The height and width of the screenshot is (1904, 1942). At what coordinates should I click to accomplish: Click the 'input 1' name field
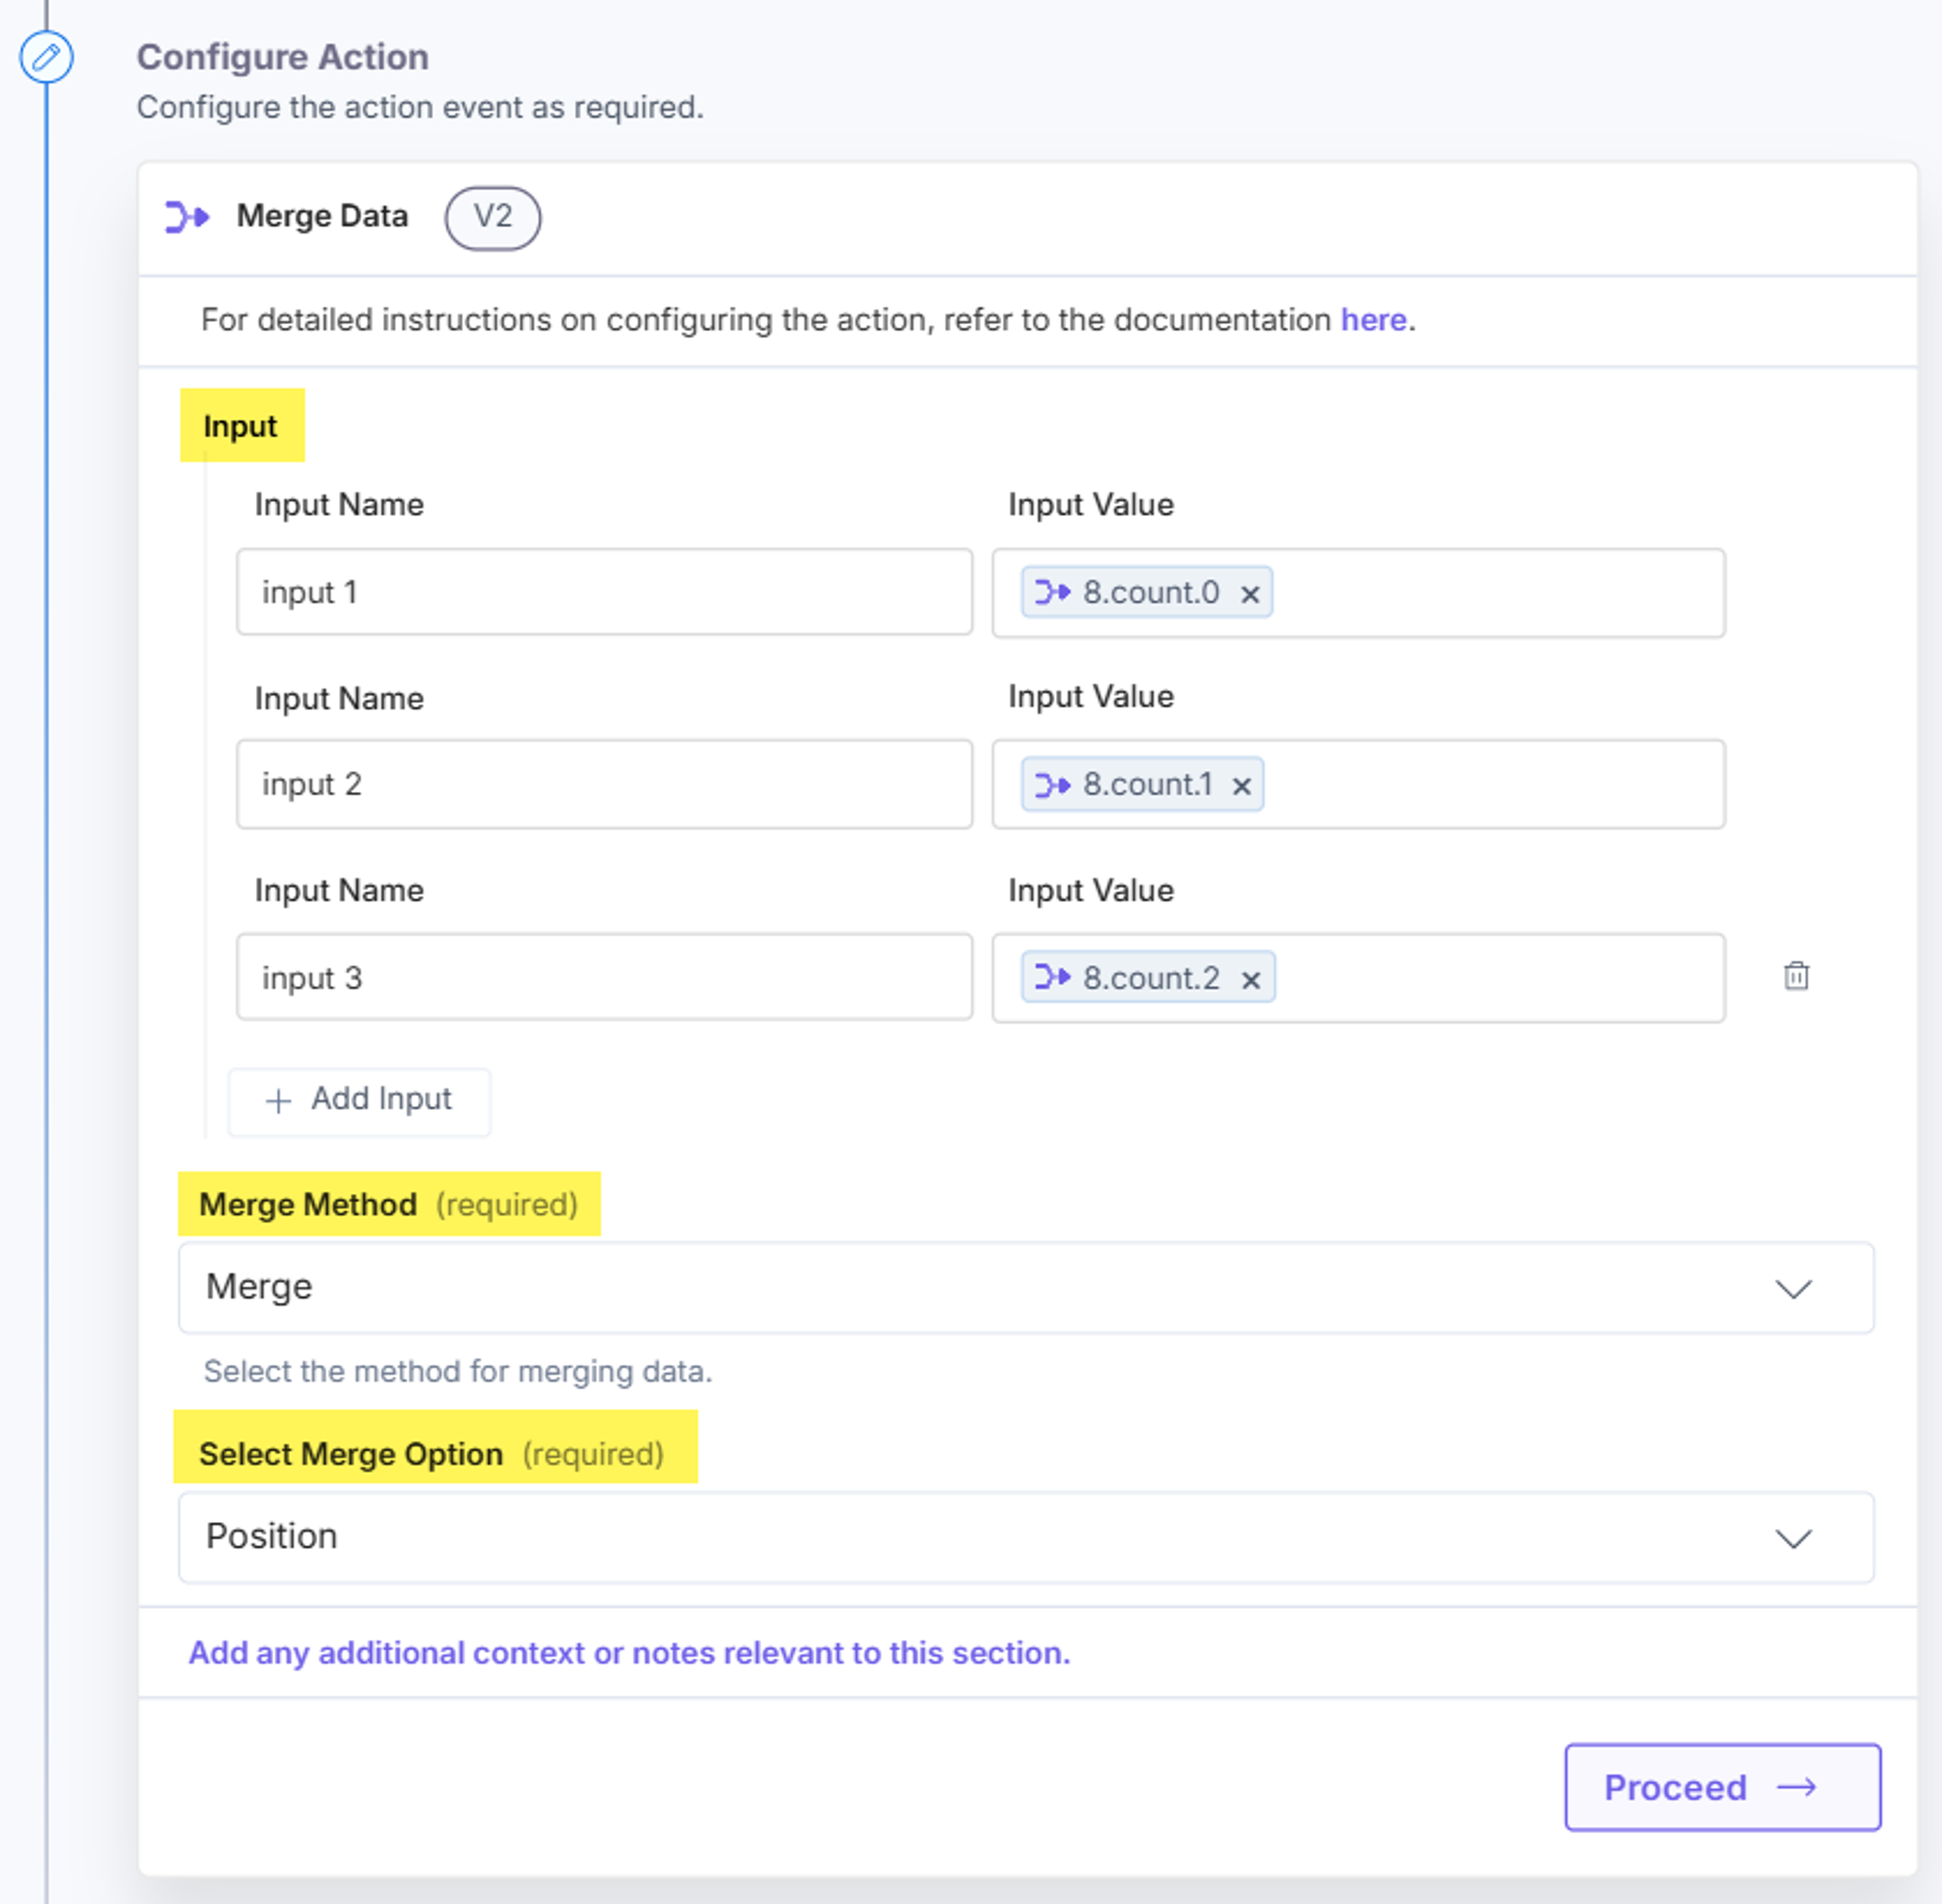point(604,592)
